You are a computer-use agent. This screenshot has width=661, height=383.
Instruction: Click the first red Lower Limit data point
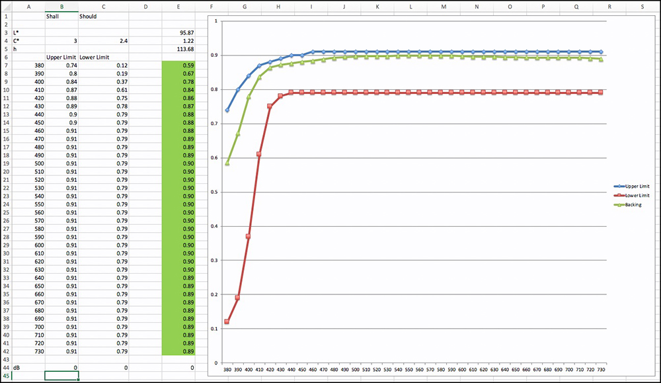tap(227, 321)
